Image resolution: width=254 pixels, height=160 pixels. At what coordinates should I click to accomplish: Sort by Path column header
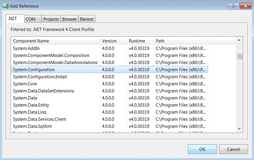pyautogui.click(x=181, y=41)
